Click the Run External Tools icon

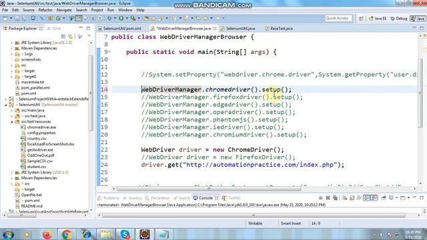[x=133, y=18]
